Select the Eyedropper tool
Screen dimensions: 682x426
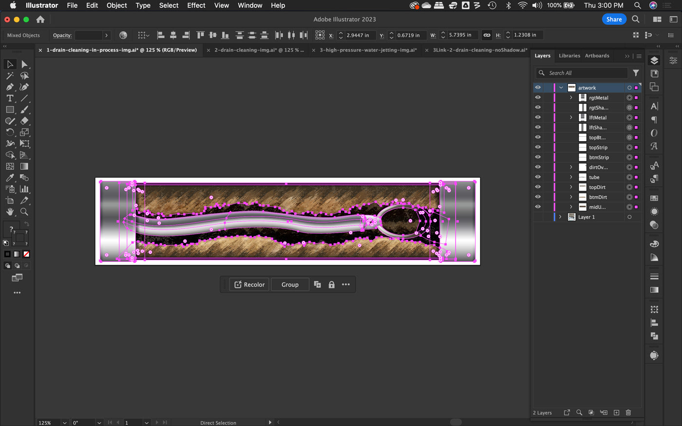10,178
